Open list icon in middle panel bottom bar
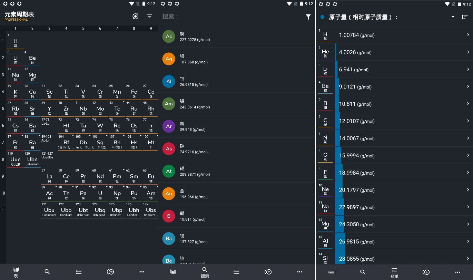 coord(236,272)
